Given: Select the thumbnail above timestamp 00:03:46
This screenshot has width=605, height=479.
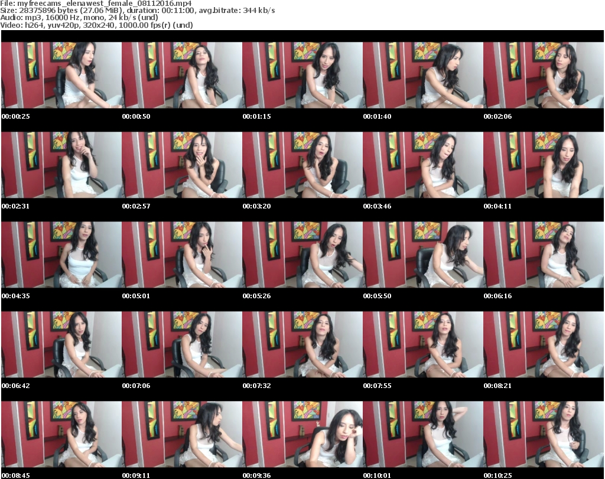Looking at the screenshot, I should (x=423, y=165).
